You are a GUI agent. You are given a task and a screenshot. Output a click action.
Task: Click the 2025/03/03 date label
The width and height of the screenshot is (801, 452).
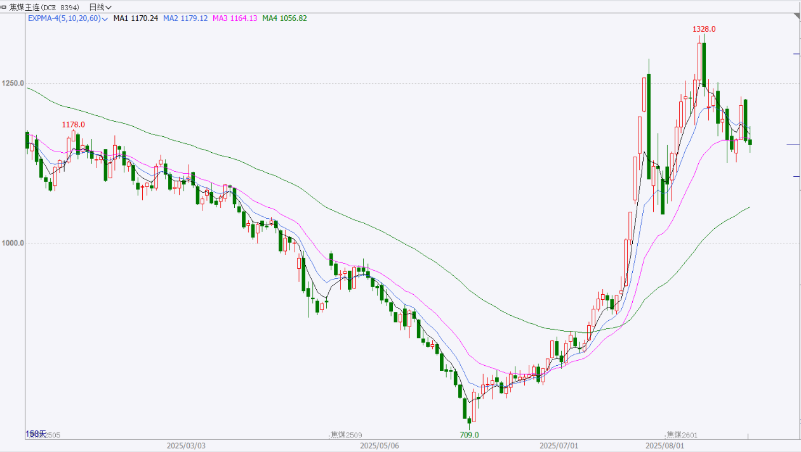(x=186, y=446)
